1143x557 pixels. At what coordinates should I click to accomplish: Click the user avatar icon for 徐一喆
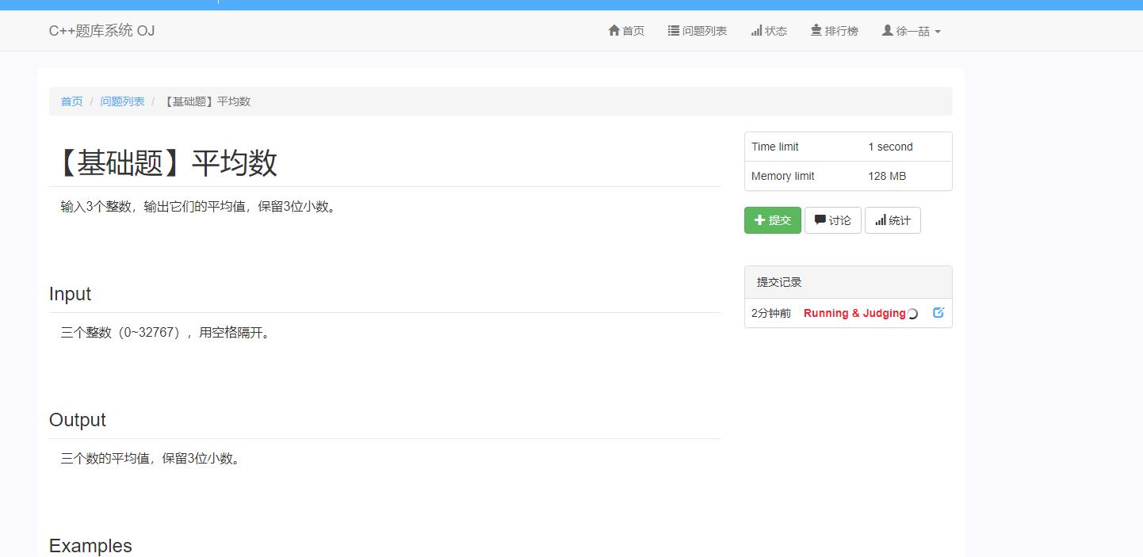click(x=888, y=31)
